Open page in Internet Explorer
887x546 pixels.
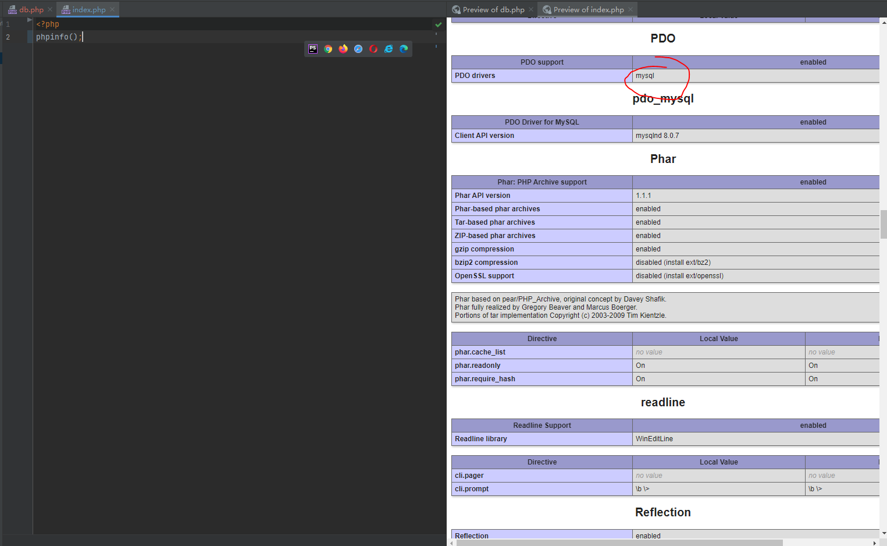(389, 49)
